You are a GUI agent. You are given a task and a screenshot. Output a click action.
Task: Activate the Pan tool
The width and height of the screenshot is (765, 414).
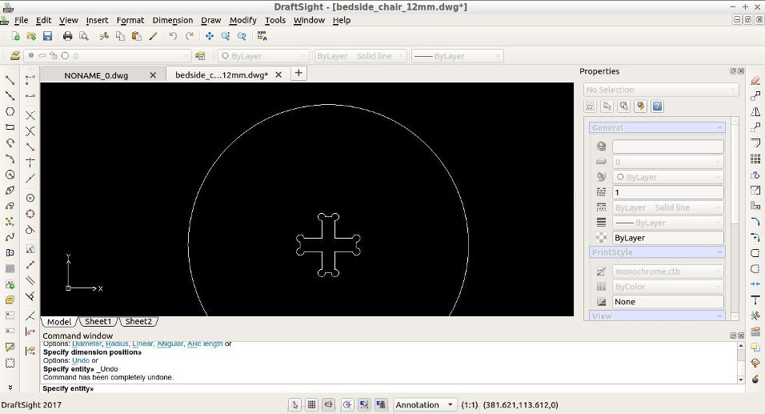(210, 36)
